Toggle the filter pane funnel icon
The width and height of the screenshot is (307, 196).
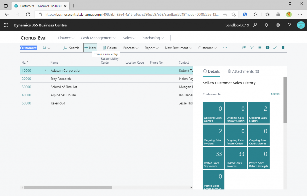click(x=252, y=48)
